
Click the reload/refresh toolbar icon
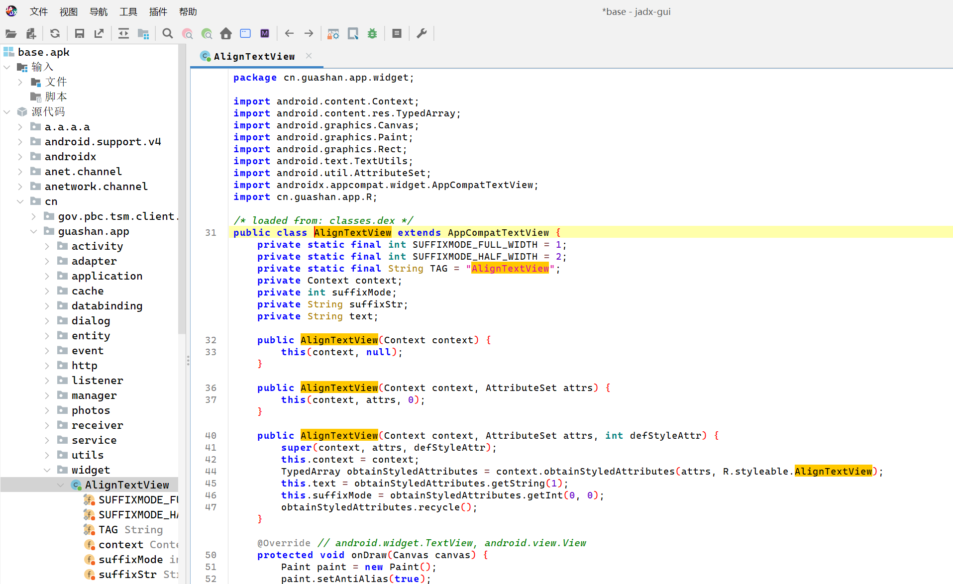tap(55, 34)
